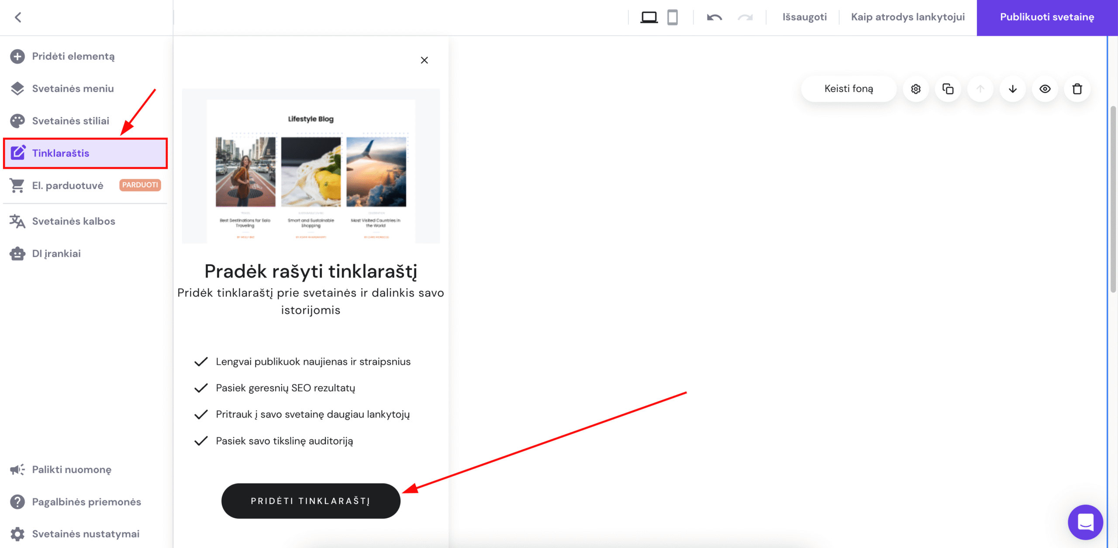Click the vertical scrollbar on the right
1118x548 pixels.
(1113, 199)
